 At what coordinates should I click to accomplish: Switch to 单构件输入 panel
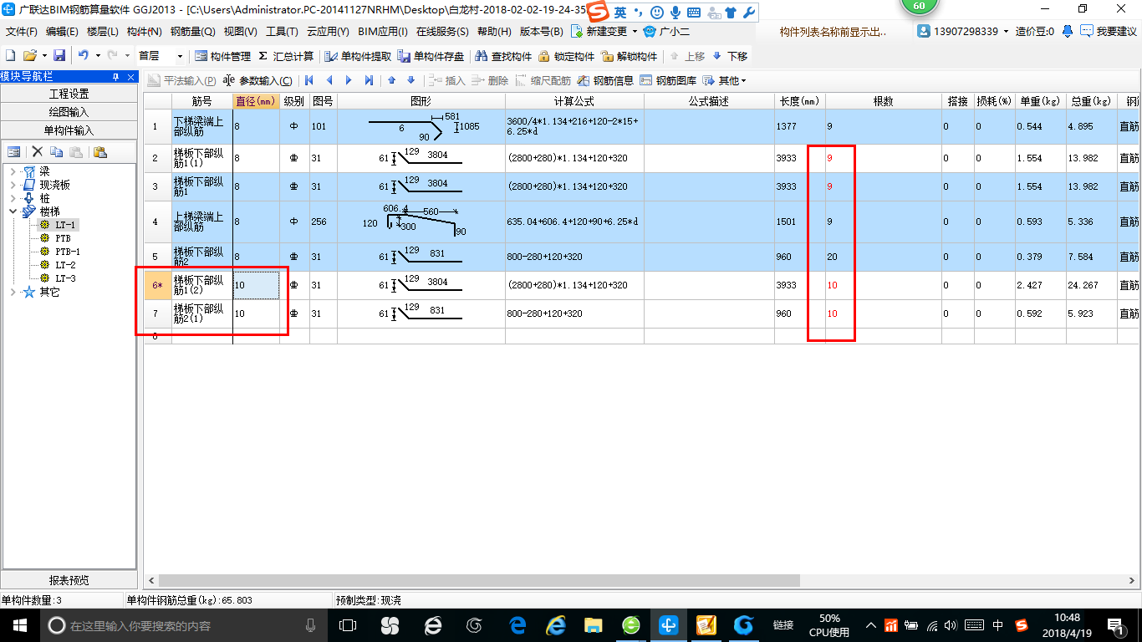click(x=69, y=130)
